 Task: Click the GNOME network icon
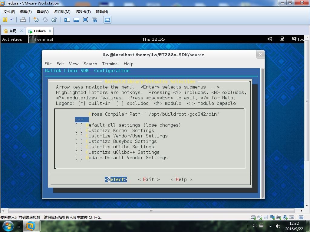282,39
